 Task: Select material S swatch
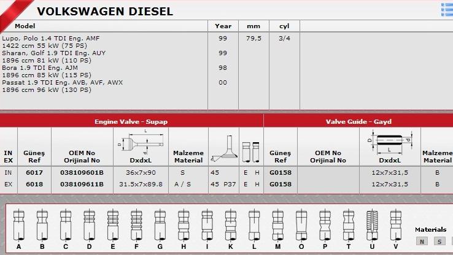(439, 242)
